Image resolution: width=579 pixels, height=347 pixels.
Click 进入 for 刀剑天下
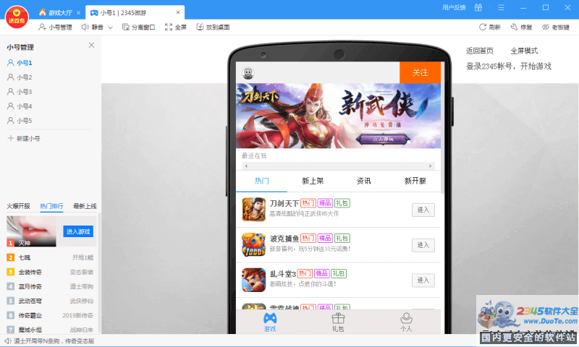pos(423,210)
